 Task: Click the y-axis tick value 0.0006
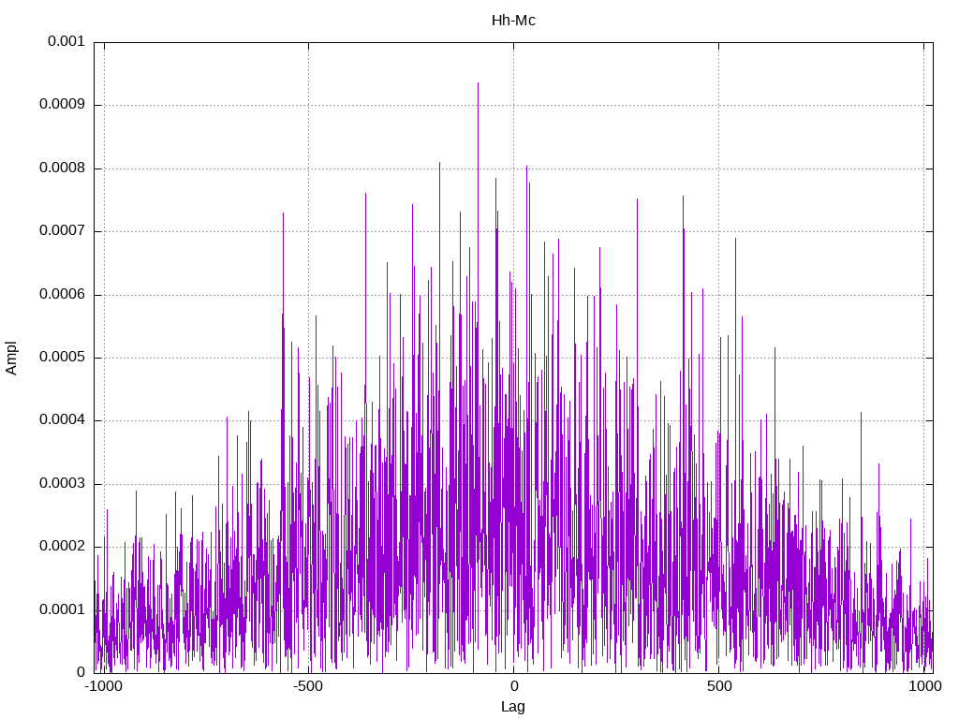[x=63, y=294]
